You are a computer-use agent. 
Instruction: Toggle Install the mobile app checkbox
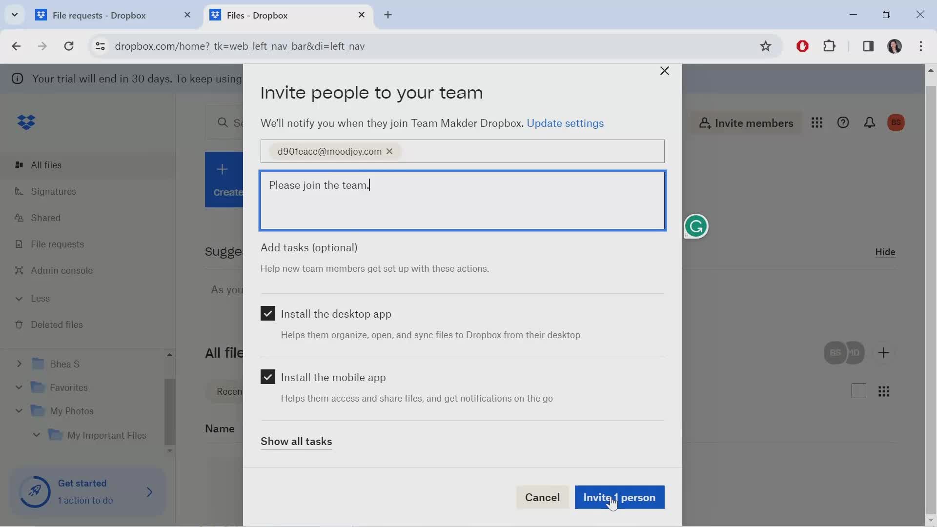coord(268,377)
